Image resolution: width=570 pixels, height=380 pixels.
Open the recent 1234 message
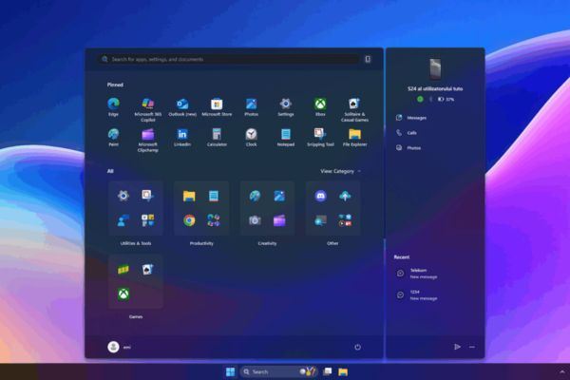pyautogui.click(x=417, y=294)
